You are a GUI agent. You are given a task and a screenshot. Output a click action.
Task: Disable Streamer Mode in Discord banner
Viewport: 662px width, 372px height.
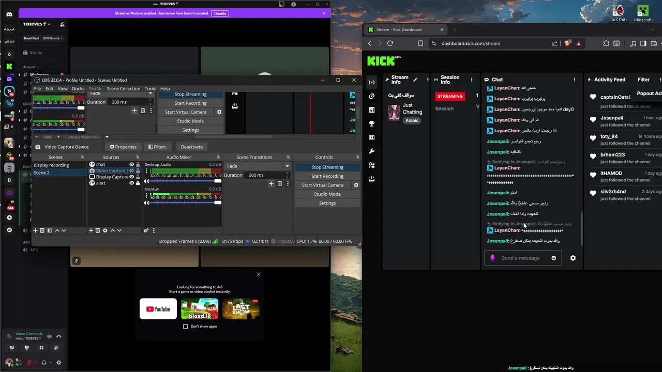click(x=220, y=13)
